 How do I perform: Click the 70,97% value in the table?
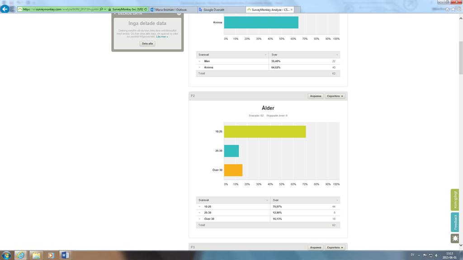click(x=277, y=207)
